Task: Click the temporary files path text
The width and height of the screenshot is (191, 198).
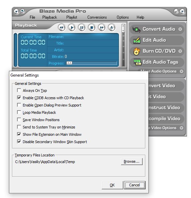Action: [45, 162]
